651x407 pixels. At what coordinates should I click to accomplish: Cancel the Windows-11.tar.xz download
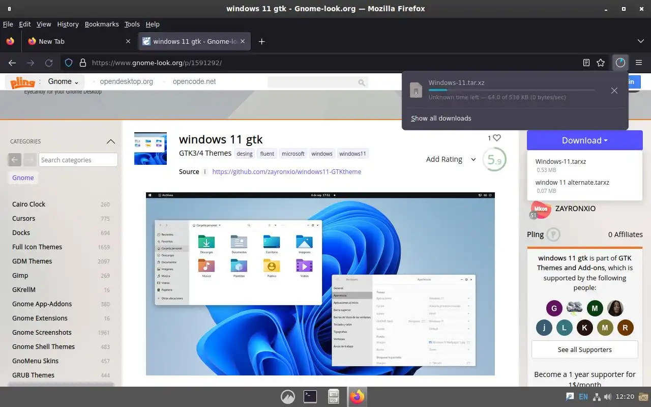(x=614, y=90)
